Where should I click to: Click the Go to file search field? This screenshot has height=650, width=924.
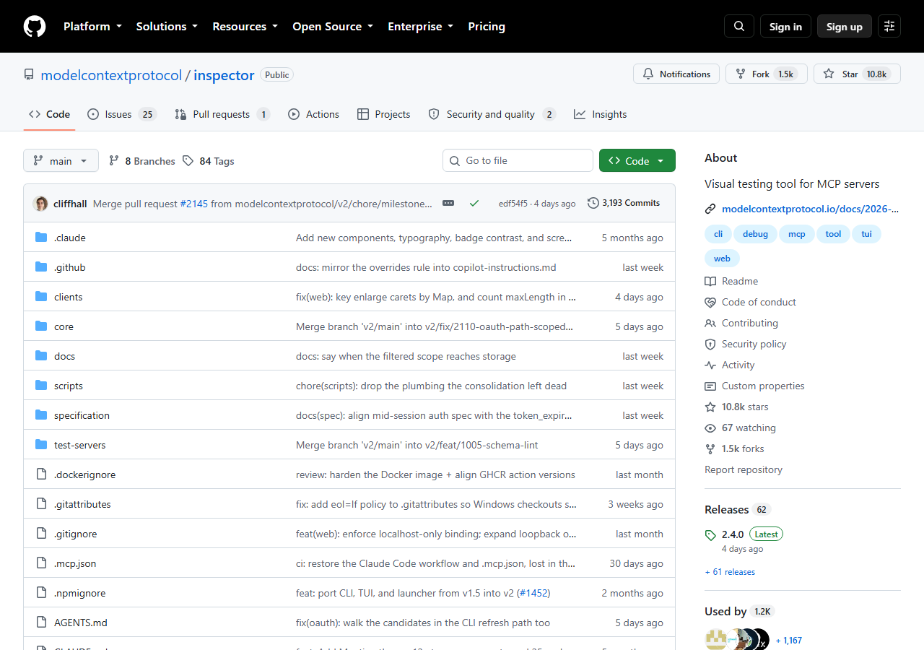click(x=518, y=160)
